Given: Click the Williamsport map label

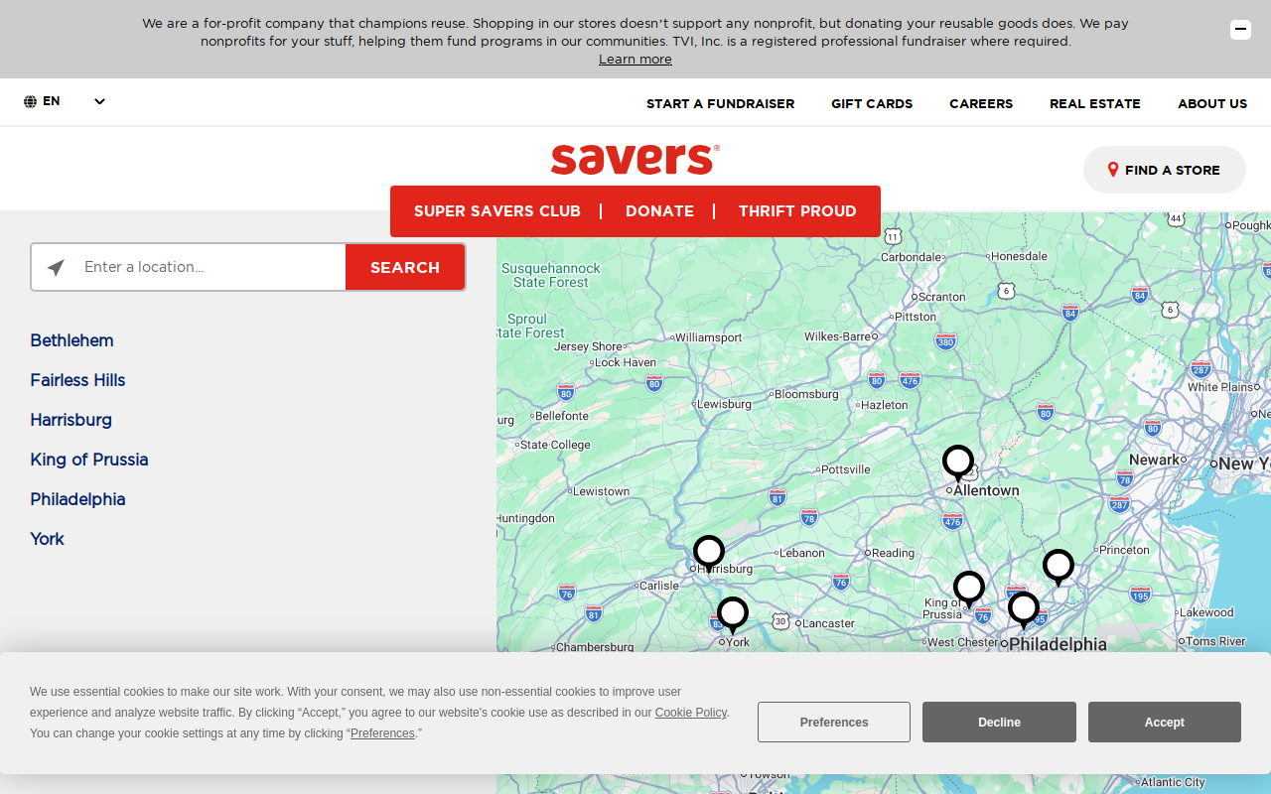Looking at the screenshot, I should point(709,337).
